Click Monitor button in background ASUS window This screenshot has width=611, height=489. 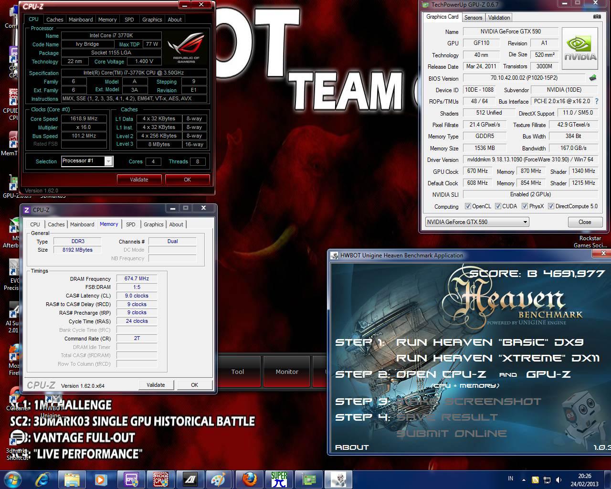click(287, 372)
